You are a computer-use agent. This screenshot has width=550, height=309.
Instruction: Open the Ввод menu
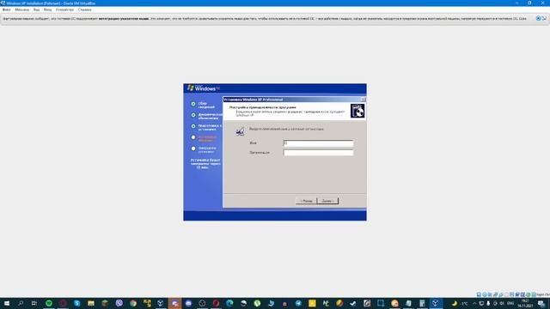[47, 9]
